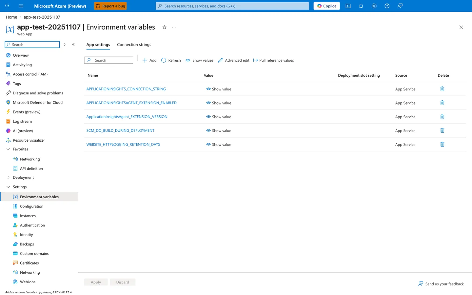Open the hamburger portal menu
472x295 pixels.
[21, 6]
